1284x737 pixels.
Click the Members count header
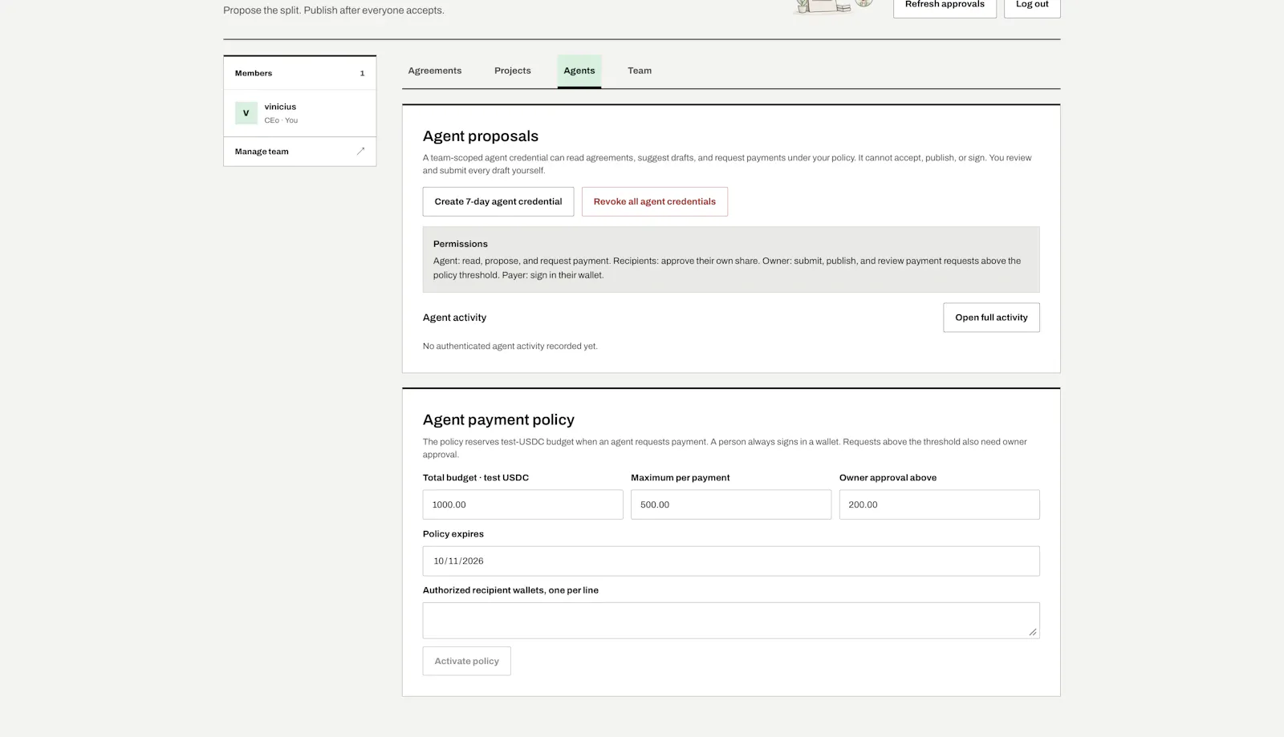click(300, 73)
